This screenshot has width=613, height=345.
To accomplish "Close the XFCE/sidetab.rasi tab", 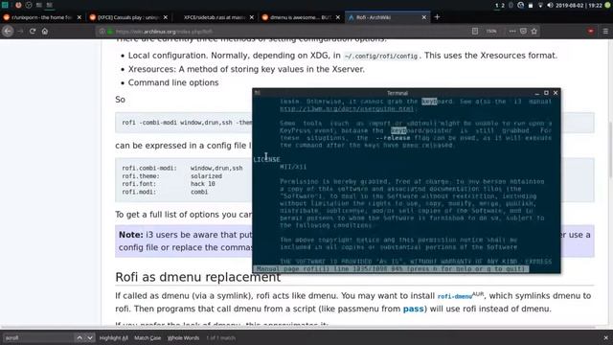I will pyautogui.click(x=251, y=17).
